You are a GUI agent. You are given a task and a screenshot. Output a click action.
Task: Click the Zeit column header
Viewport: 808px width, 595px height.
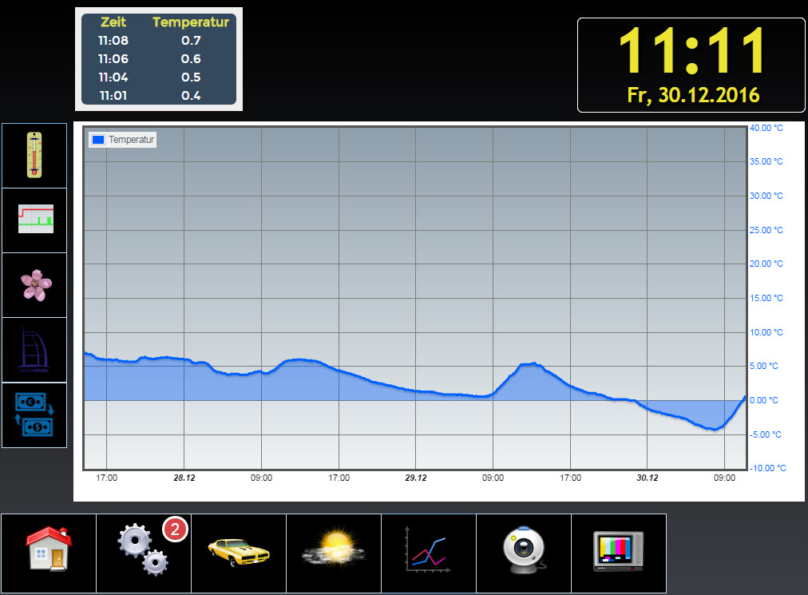click(113, 22)
